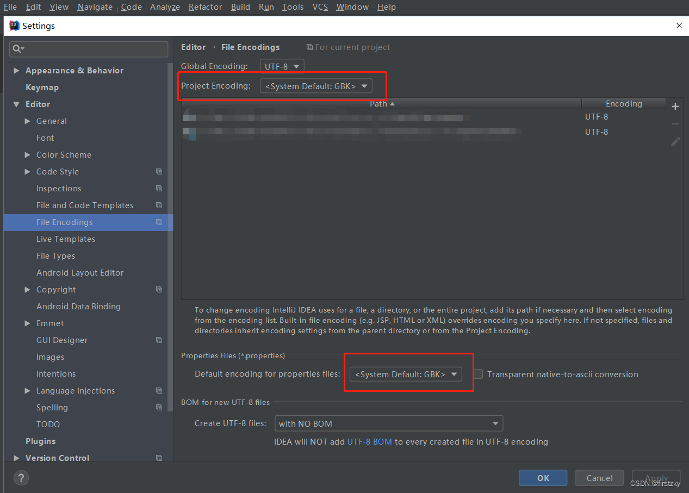The height and width of the screenshot is (493, 689).
Task: Click the edit pencil icon
Action: 675,141
